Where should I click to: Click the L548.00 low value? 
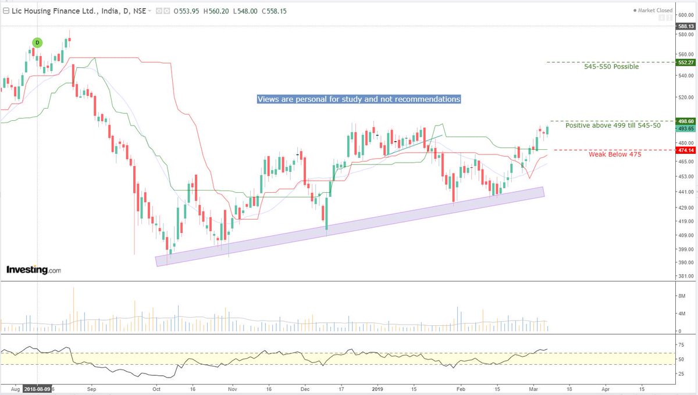[x=246, y=11]
